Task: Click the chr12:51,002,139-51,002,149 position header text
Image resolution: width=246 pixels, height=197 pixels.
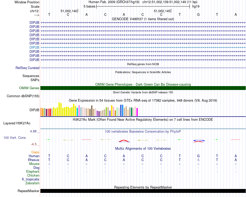Action: tap(170, 2)
